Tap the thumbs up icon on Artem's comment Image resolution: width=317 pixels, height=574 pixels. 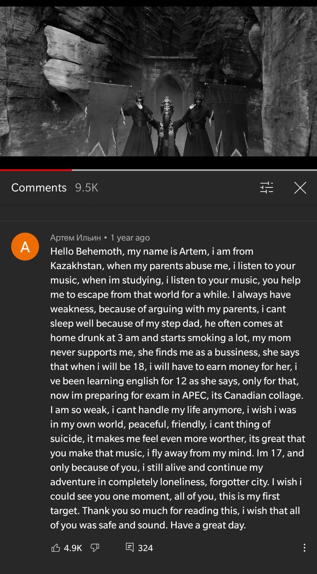click(55, 548)
